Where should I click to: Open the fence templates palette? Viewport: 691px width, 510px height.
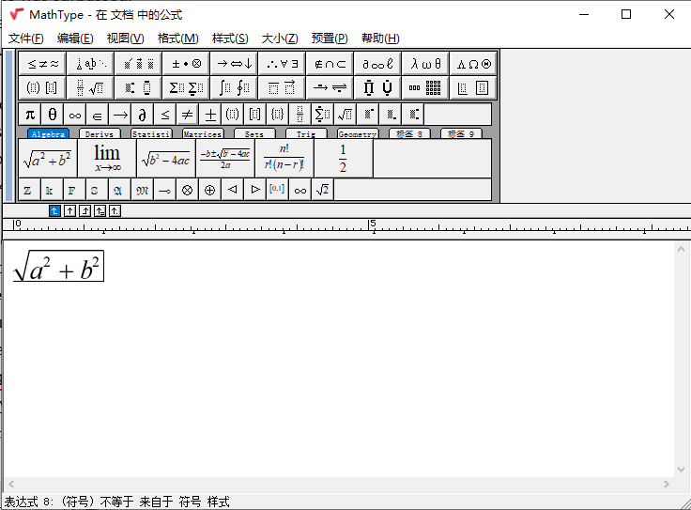(x=42, y=87)
